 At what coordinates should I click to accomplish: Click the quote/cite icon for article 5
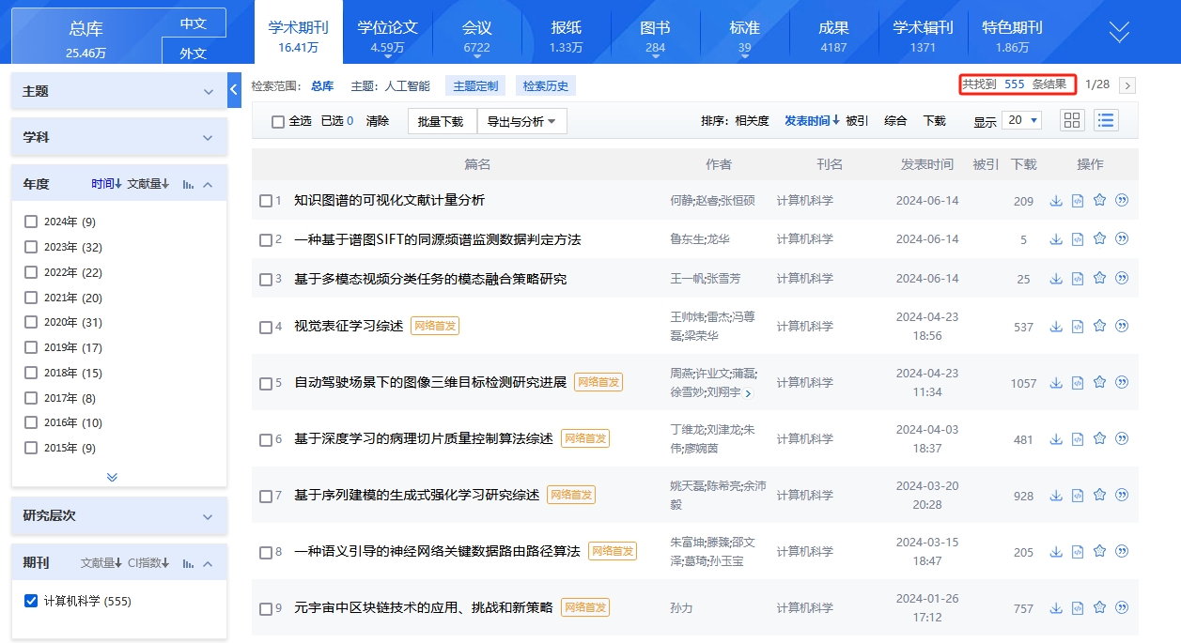[x=1121, y=383]
